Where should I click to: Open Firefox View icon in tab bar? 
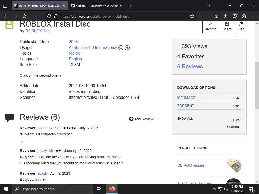[x=5, y=6]
